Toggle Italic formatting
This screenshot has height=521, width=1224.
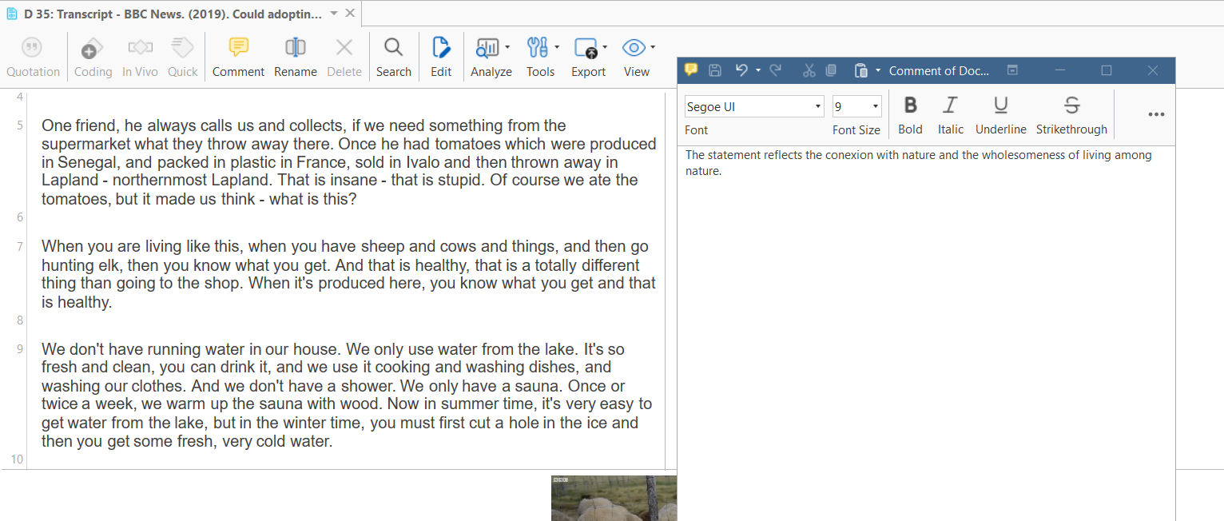coord(950,115)
